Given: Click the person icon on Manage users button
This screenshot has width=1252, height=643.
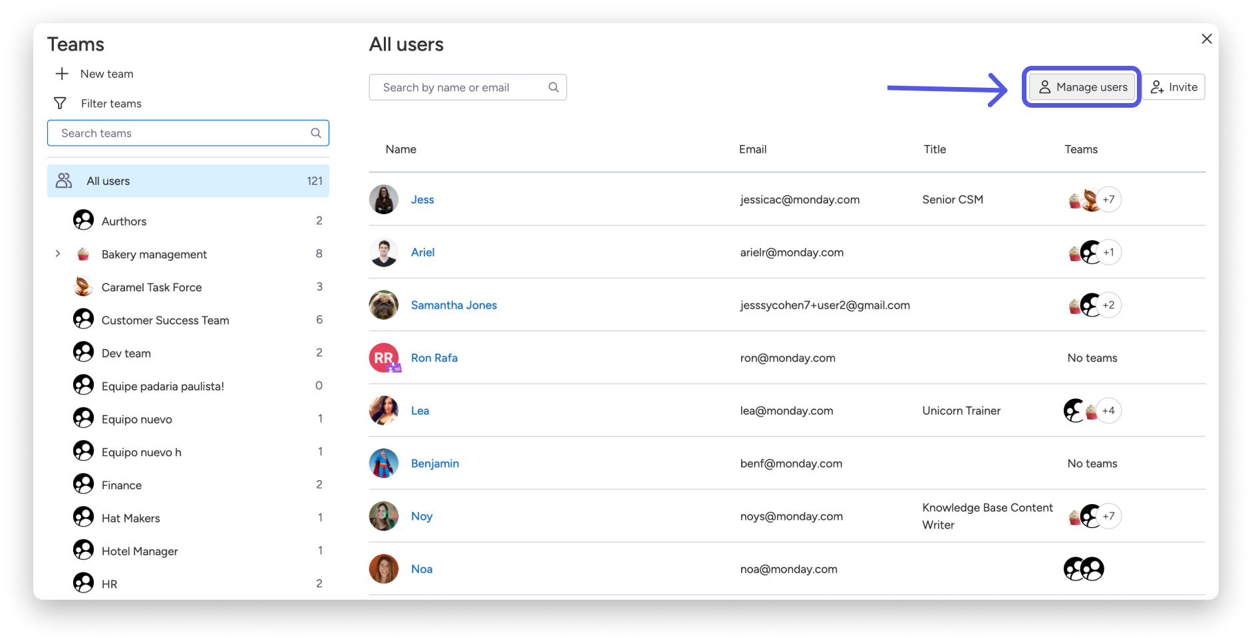Looking at the screenshot, I should (x=1046, y=86).
